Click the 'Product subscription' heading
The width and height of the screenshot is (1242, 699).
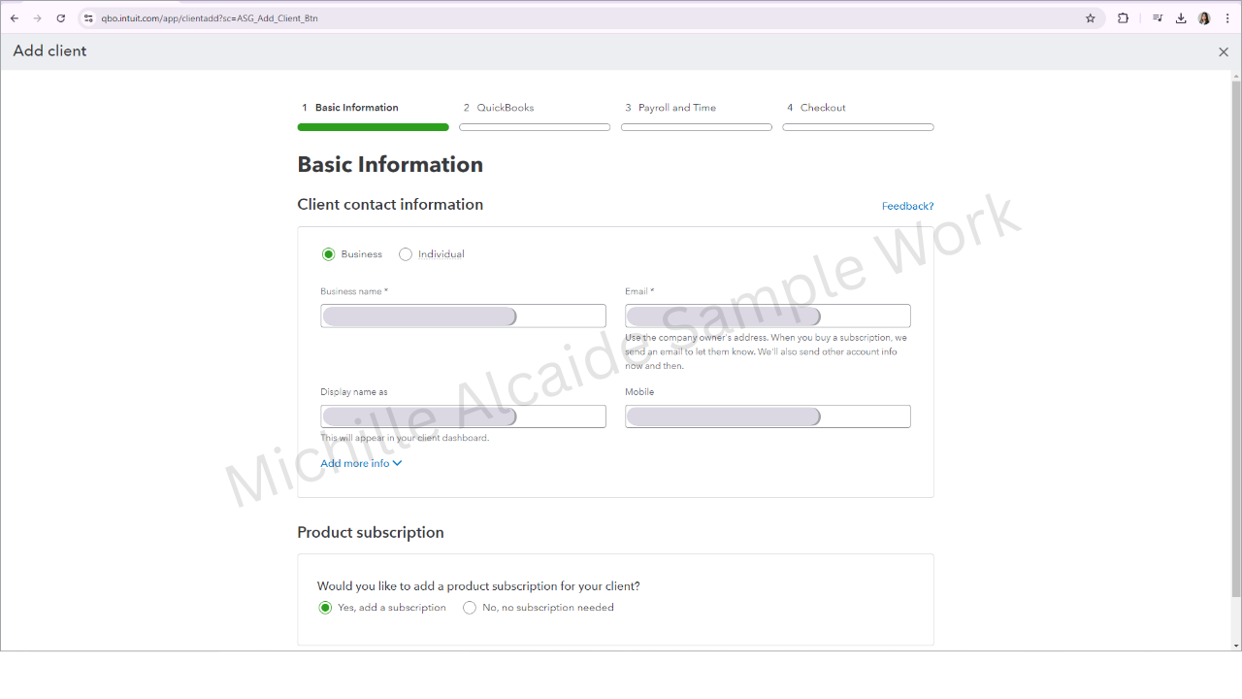pos(371,533)
